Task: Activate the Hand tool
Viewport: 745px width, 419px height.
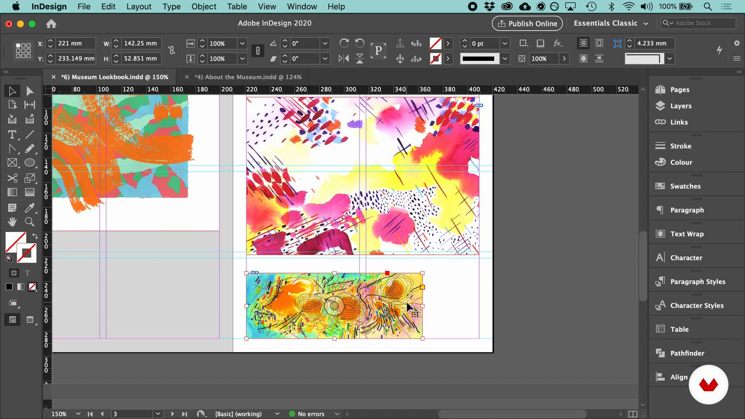Action: click(12, 222)
